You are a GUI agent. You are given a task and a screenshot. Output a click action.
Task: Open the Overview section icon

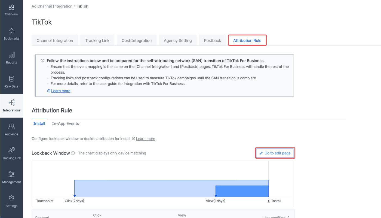(x=11, y=7)
